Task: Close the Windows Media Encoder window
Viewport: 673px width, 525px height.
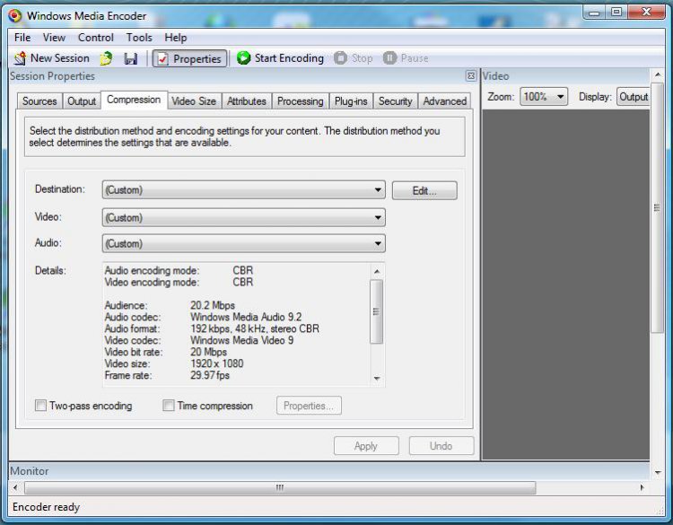Action: [646, 13]
